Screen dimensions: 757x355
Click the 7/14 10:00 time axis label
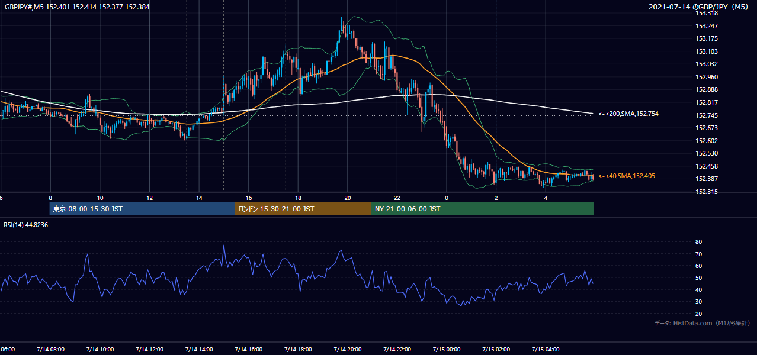pos(100,349)
